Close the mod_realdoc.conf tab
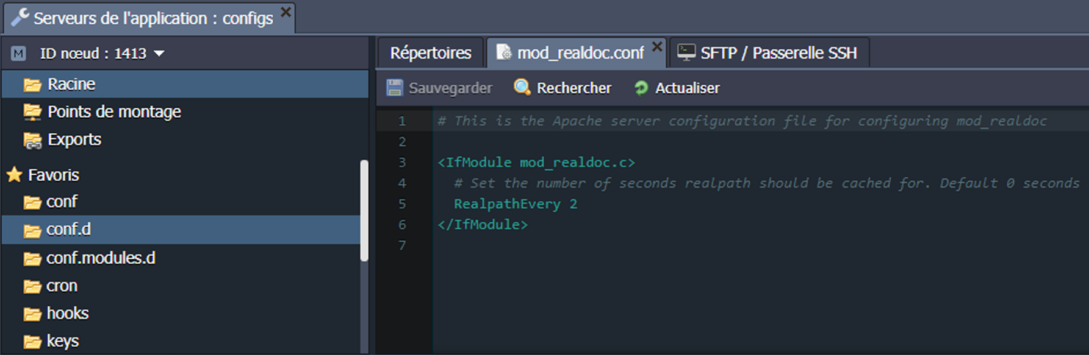The height and width of the screenshot is (355, 1089). (656, 46)
